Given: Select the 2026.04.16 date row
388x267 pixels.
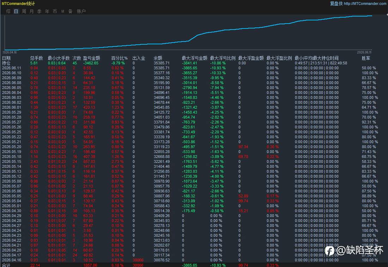Looking at the screenshot, I should [12, 260].
